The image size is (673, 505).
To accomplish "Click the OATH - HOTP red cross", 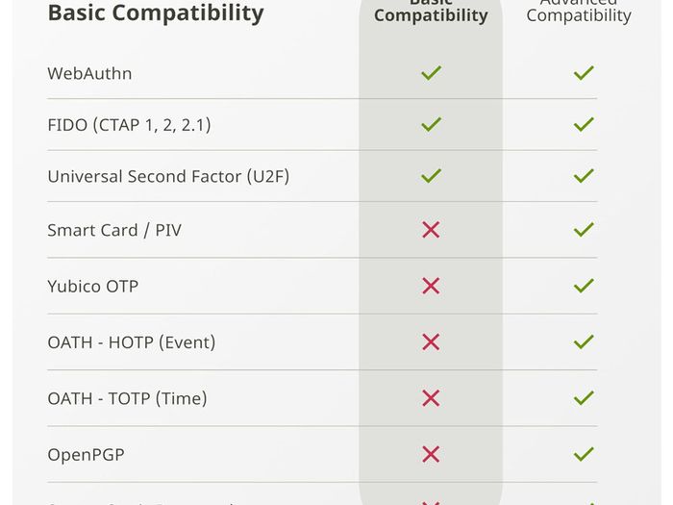I will (431, 342).
